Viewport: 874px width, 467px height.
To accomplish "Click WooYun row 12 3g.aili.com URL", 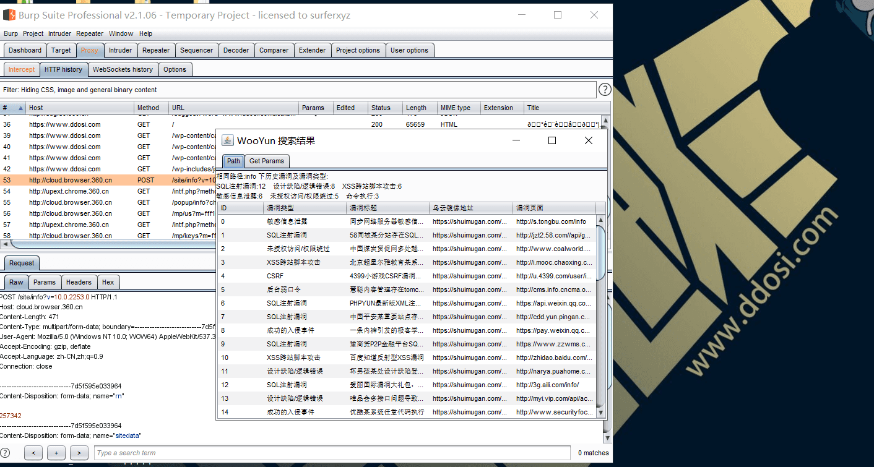I will pos(547,385).
